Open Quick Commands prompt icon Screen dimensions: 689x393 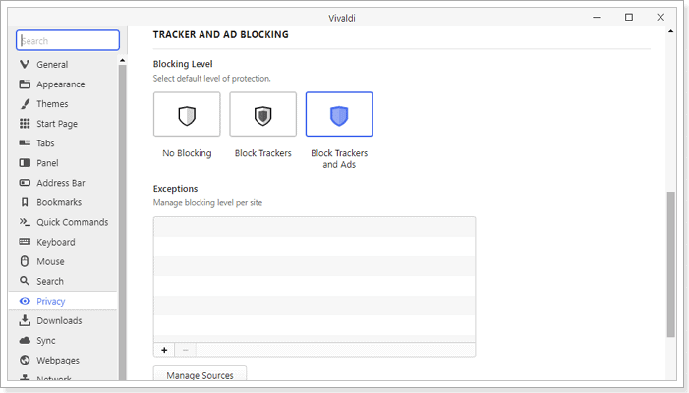click(25, 222)
